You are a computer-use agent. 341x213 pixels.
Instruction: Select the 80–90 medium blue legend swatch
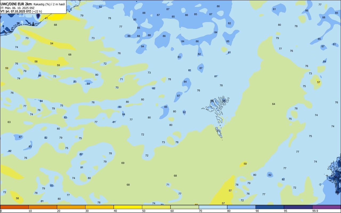coord(241,207)
